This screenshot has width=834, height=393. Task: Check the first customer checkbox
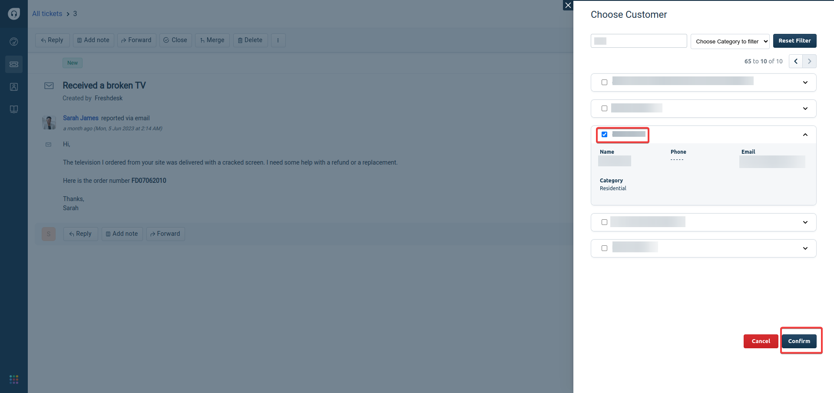point(604,83)
